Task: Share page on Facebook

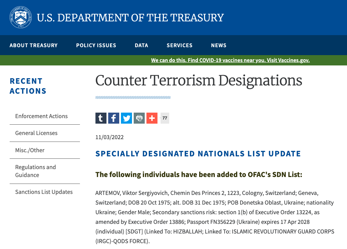Action: [114, 118]
